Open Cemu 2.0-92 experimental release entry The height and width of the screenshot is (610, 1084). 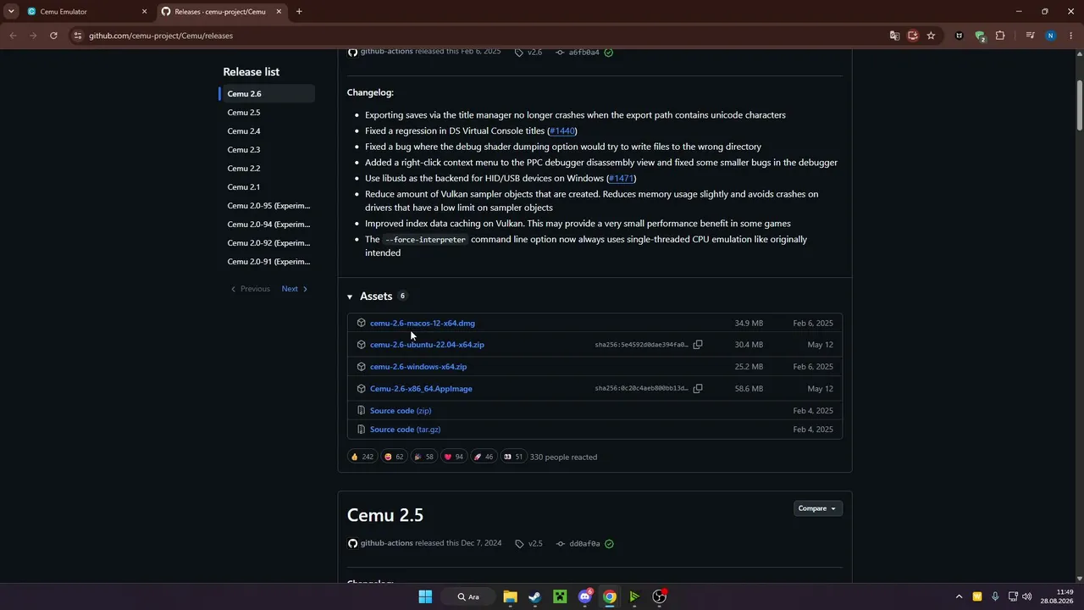tap(267, 243)
